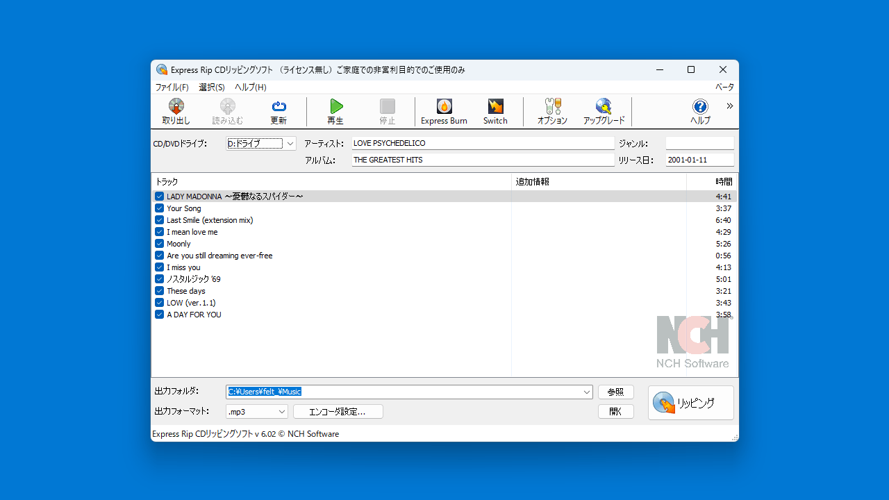Screen dimensions: 889x500
Task: Open the 選択(S) menu
Action: click(x=212, y=87)
